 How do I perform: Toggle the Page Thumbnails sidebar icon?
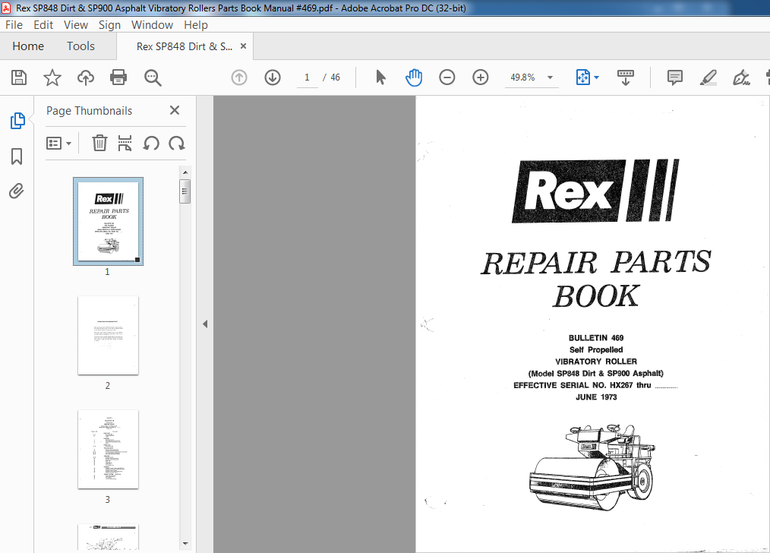click(x=17, y=121)
